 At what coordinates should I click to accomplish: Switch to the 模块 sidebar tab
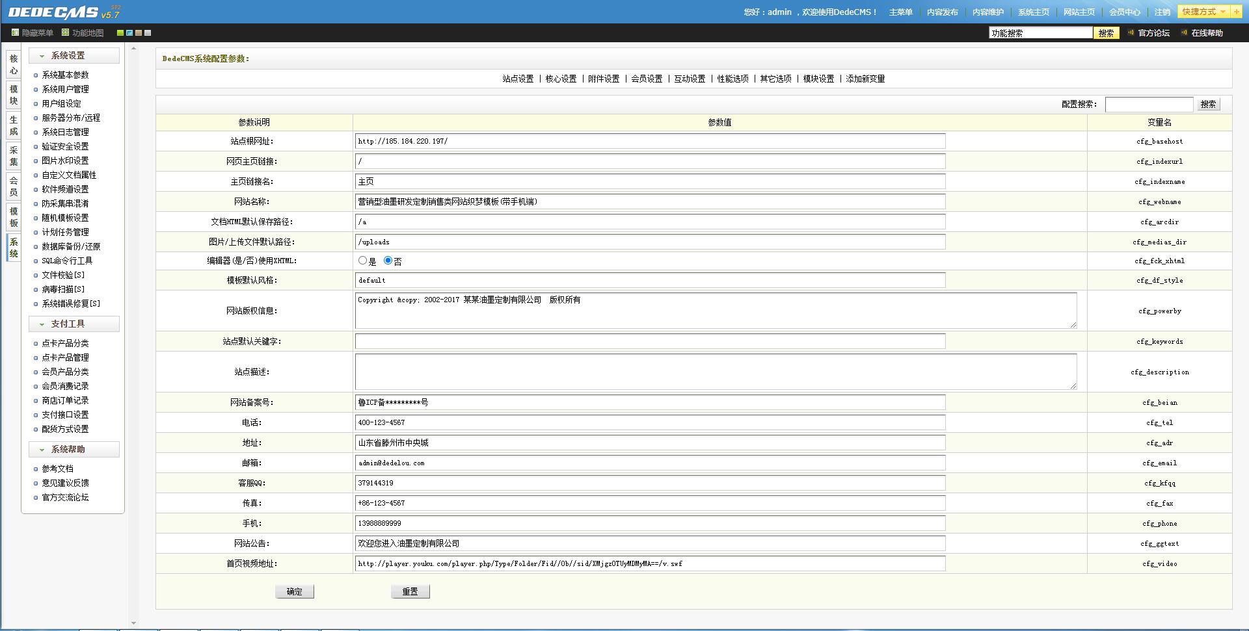pos(14,95)
